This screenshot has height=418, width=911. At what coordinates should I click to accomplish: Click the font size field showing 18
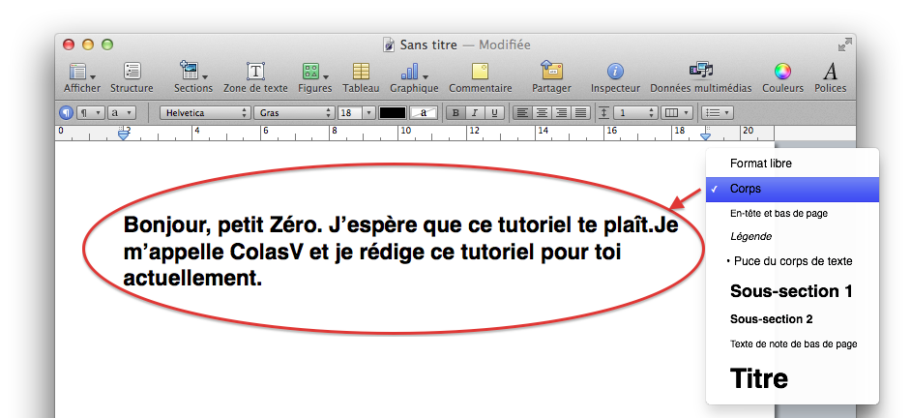[350, 113]
